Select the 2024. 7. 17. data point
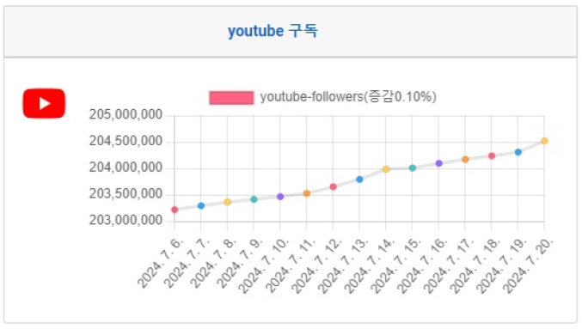 click(x=465, y=159)
